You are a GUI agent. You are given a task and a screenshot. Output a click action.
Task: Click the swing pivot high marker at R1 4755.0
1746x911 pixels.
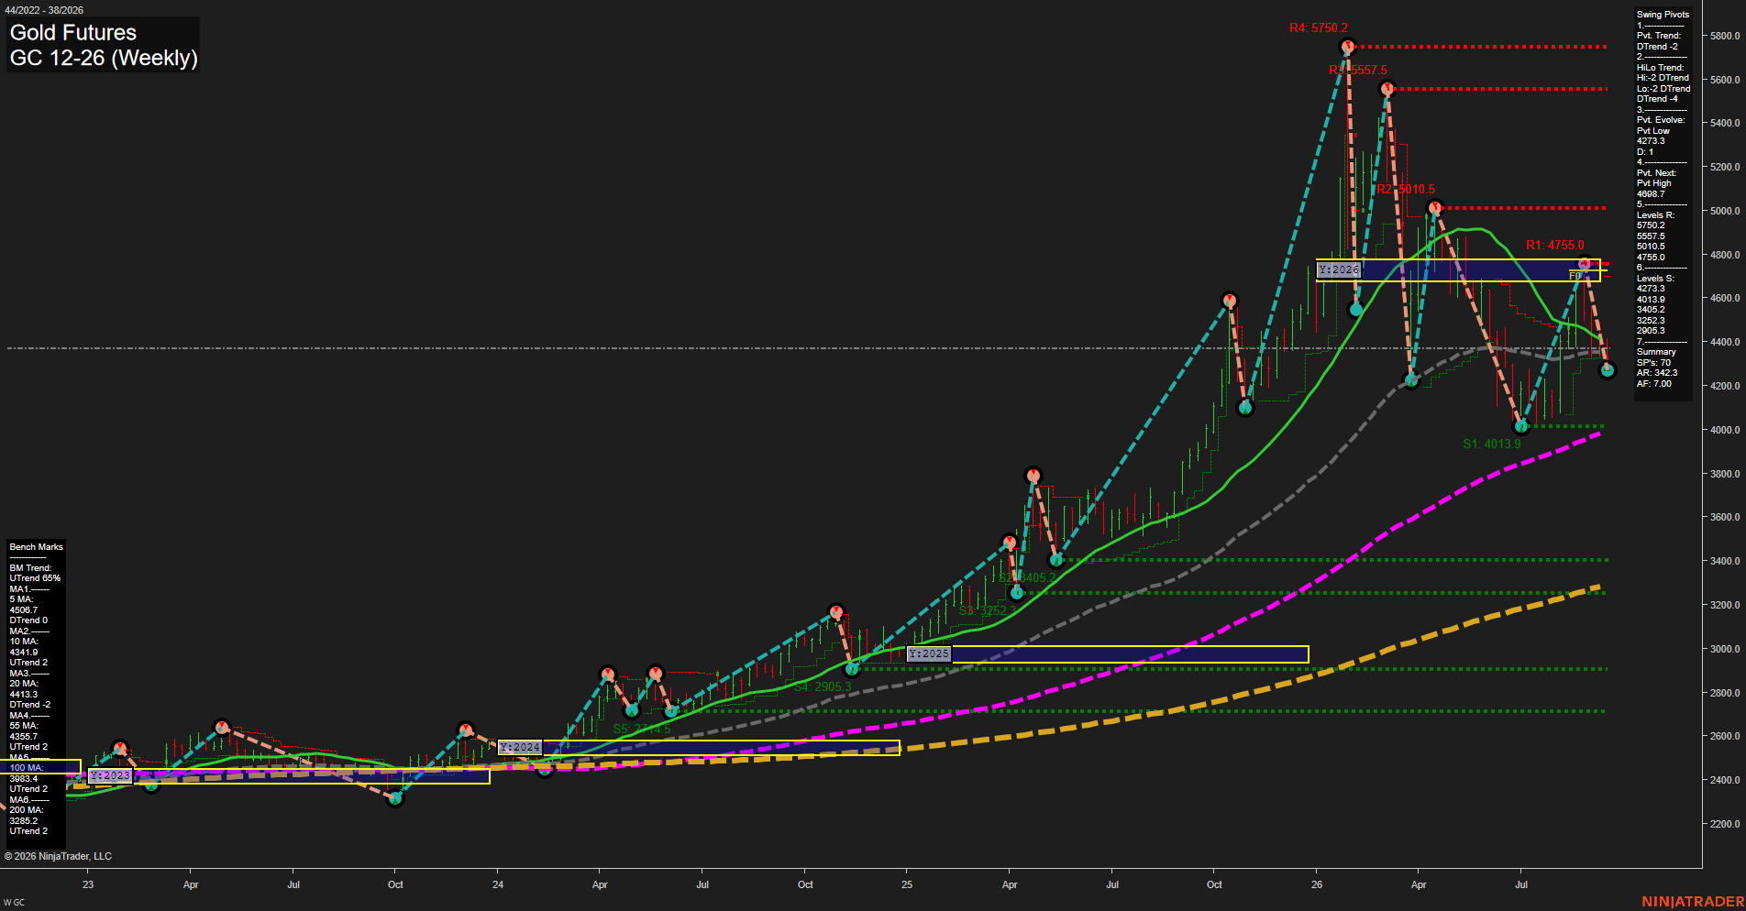tap(1586, 263)
